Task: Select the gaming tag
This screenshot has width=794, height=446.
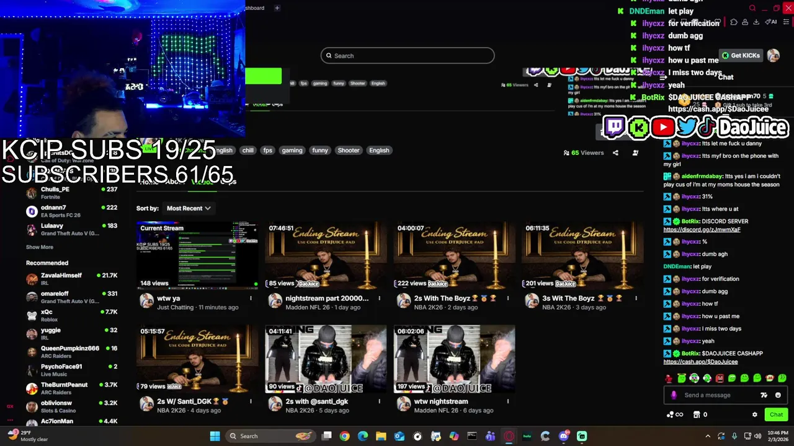Action: pos(292,151)
